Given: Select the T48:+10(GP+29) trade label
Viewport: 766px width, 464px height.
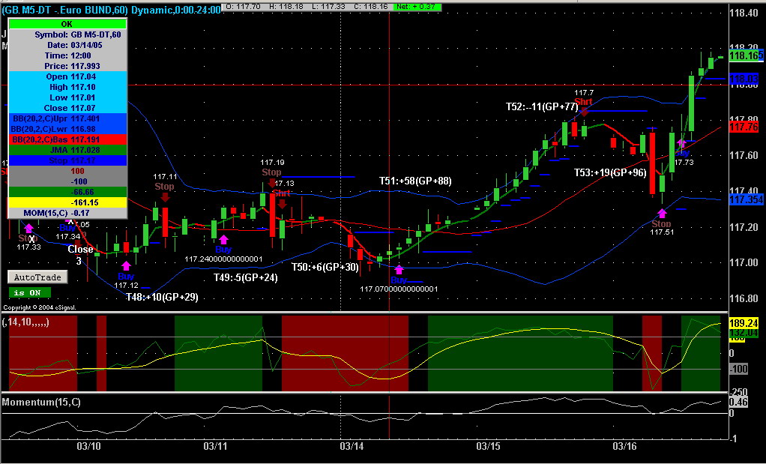Looking at the screenshot, I should click(x=162, y=297).
